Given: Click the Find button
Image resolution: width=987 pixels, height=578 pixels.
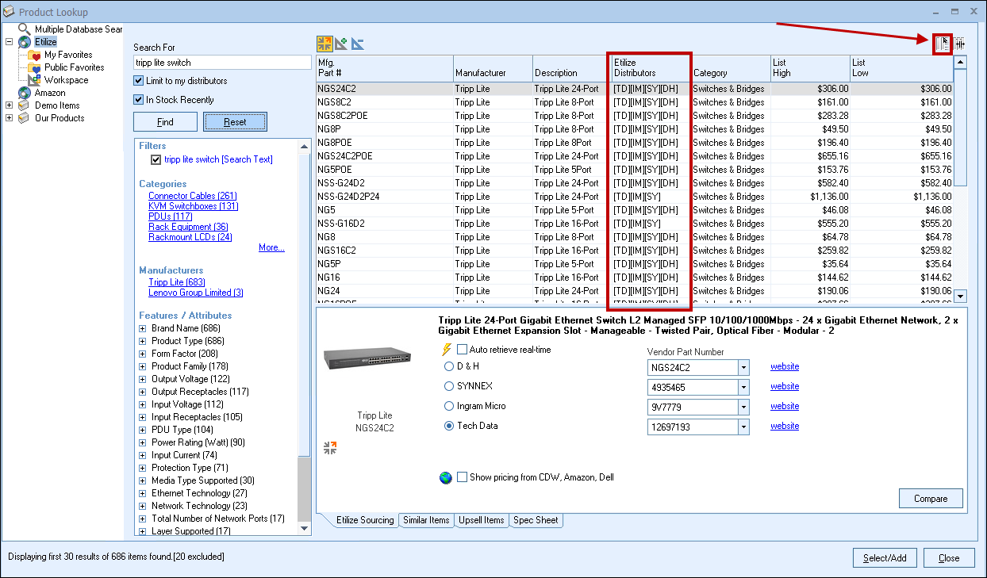Looking at the screenshot, I should point(165,122).
